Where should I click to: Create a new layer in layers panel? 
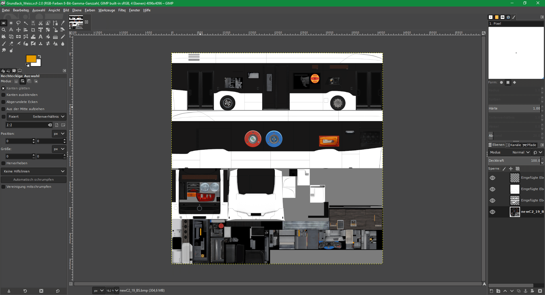click(x=491, y=291)
